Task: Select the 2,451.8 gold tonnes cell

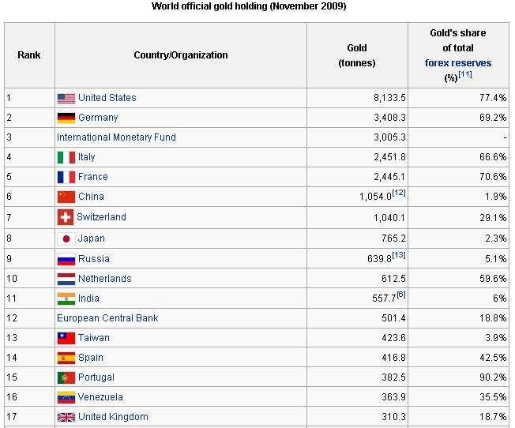Action: [357, 157]
